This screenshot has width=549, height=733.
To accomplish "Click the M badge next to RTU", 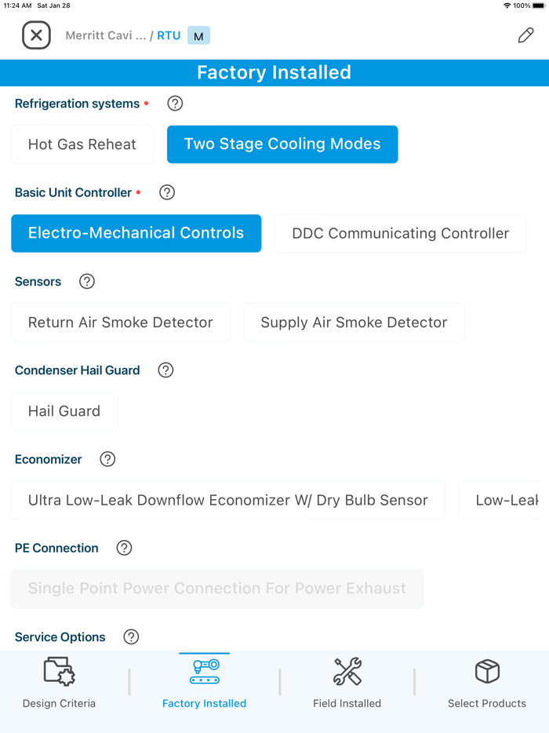I will pos(198,35).
